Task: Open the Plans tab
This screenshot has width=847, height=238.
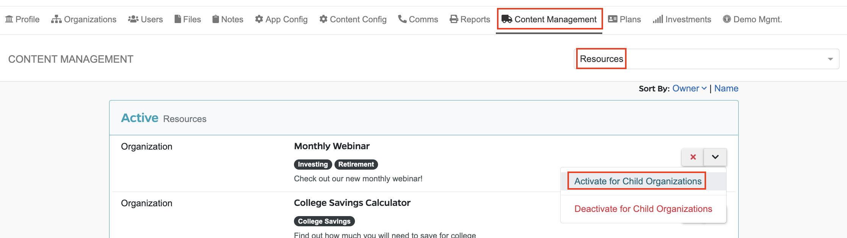Action: click(x=625, y=19)
